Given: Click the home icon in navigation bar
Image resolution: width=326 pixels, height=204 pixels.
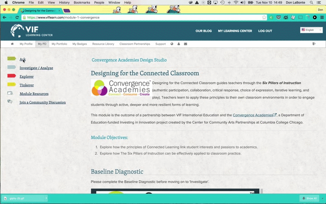Looking at the screenshot, I should point(12,44).
